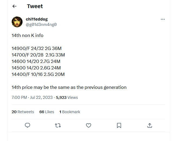
Task: Open chi11eddog's profile avatar
Action: point(17,22)
